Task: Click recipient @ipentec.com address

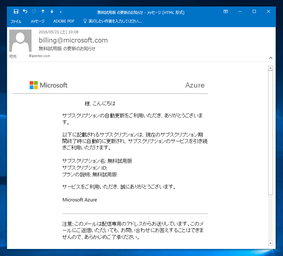Action: click(x=39, y=56)
